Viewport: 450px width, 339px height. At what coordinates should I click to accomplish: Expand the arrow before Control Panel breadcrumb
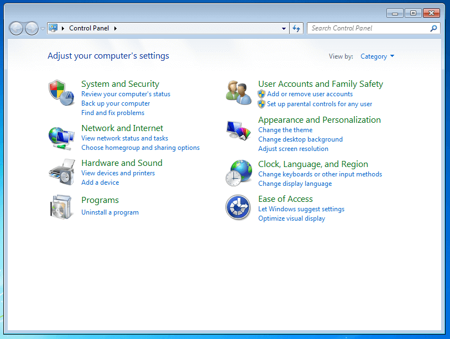(x=63, y=28)
